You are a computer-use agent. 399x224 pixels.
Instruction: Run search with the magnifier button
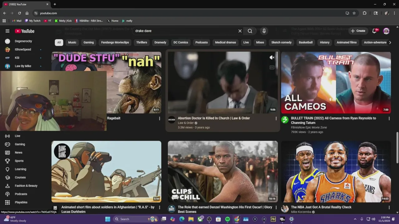tap(250, 31)
